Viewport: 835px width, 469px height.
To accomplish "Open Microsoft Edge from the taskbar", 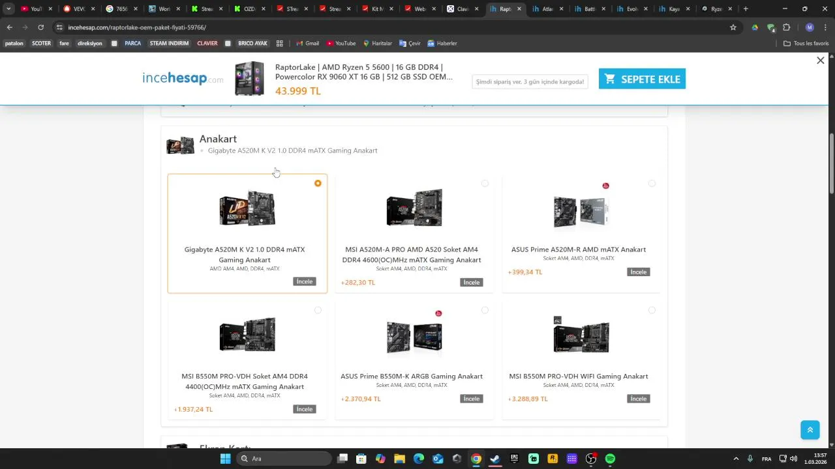I will (x=419, y=459).
